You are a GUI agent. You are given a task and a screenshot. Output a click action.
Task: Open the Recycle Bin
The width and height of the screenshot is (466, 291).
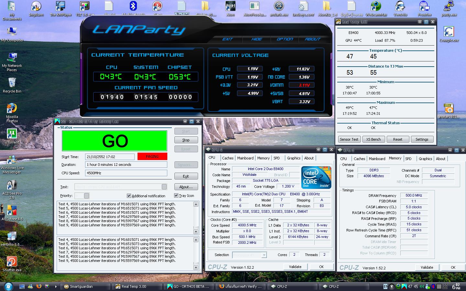tap(12, 85)
